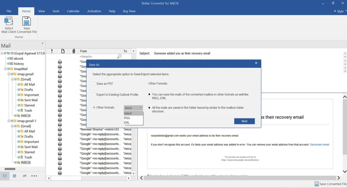This screenshot has height=188, width=347.
Task: Close the Save As dialog
Action: (256, 63)
